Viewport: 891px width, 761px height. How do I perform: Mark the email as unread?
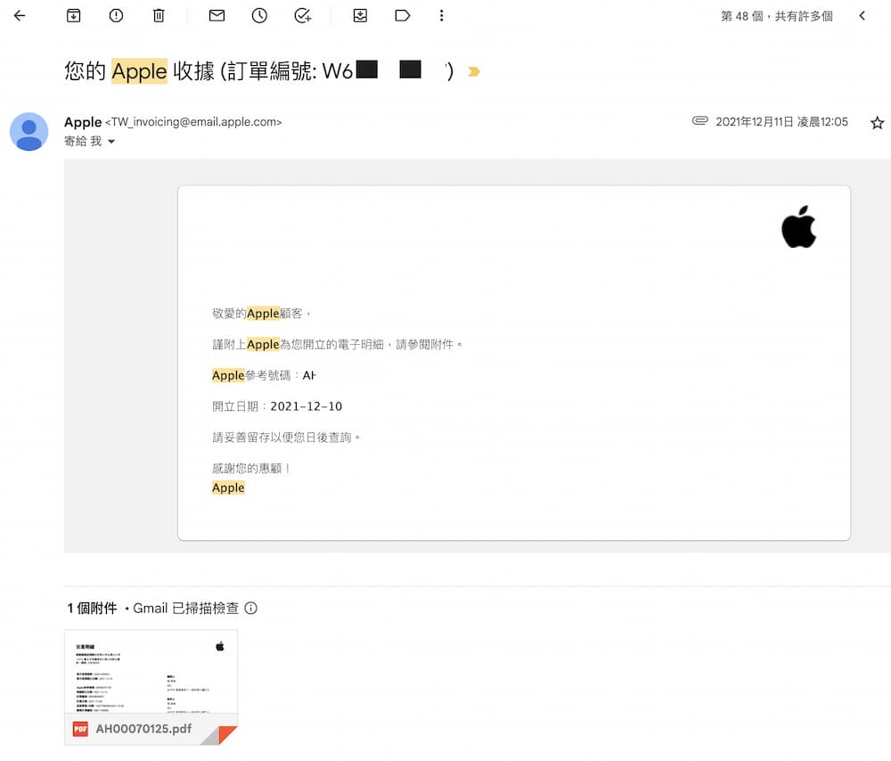tap(217, 16)
